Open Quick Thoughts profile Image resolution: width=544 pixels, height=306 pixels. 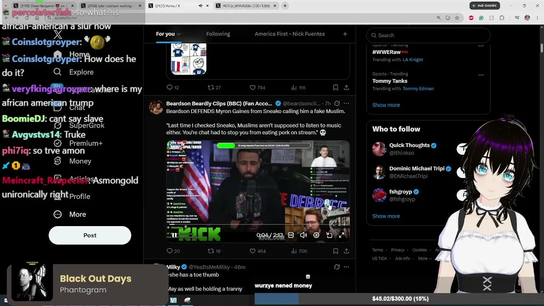click(409, 145)
